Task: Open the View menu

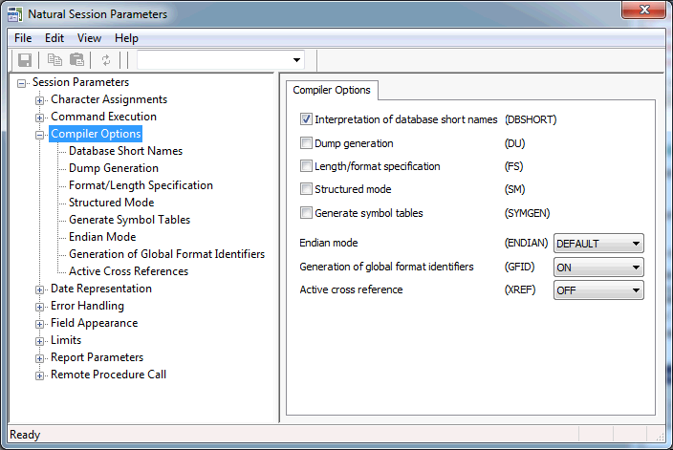Action: pos(89,38)
